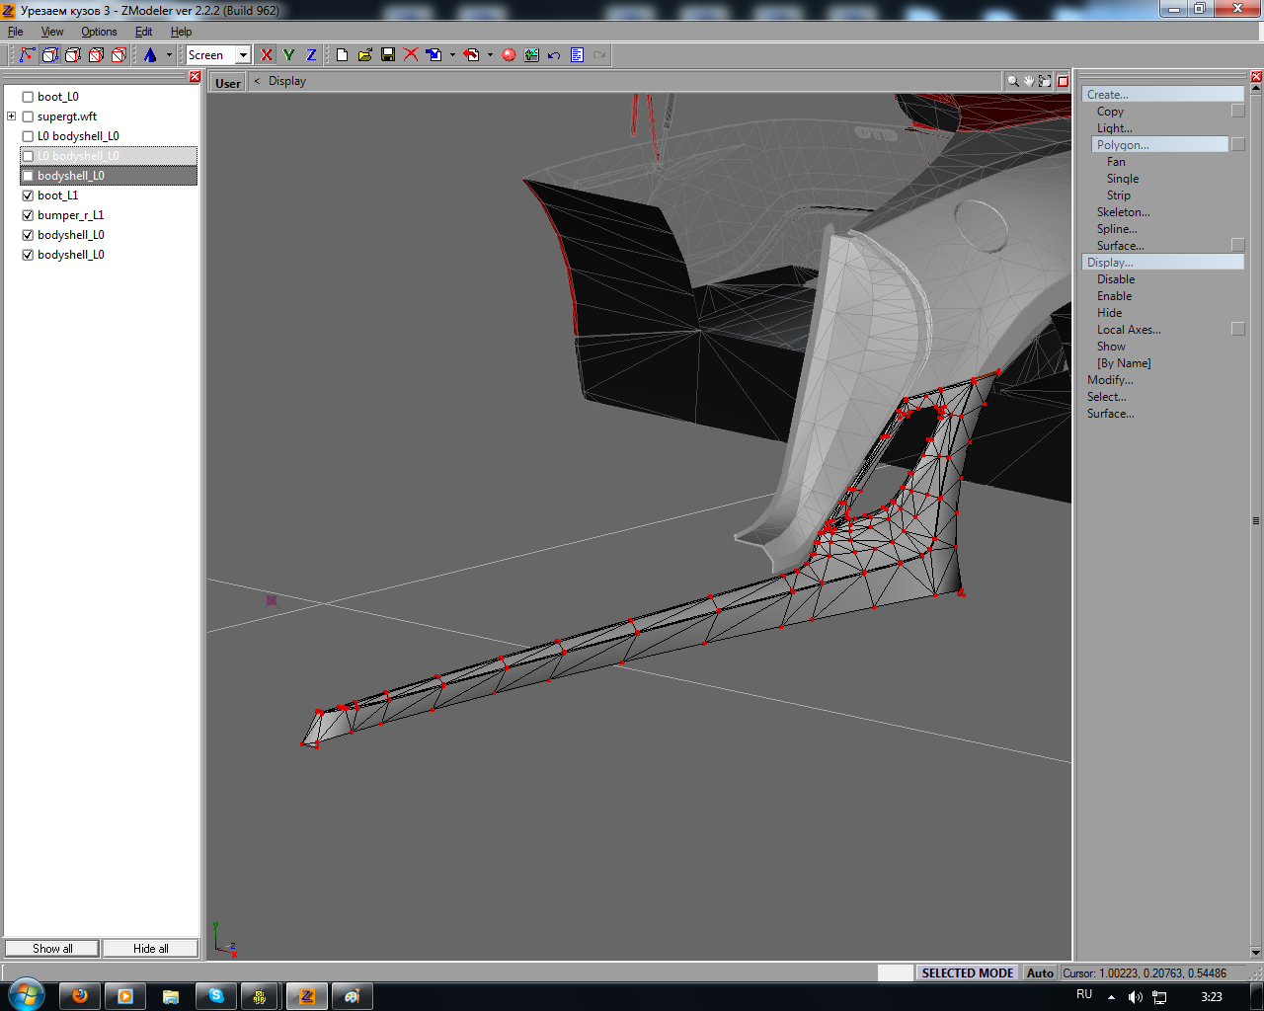This screenshot has height=1011, width=1264.
Task: Toggle the bumper_r_L1 visibility checkbox
Action: point(28,215)
